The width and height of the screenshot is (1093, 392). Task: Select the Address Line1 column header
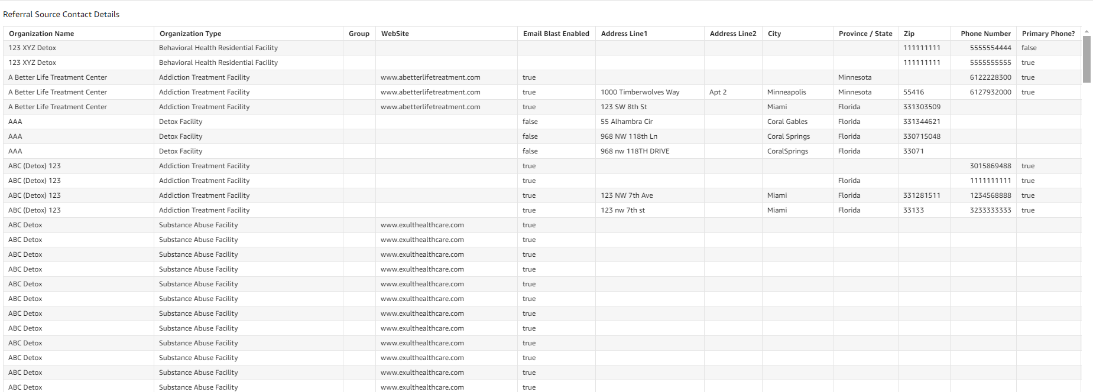click(624, 34)
